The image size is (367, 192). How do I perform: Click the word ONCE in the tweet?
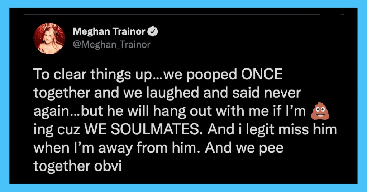[x=262, y=74]
